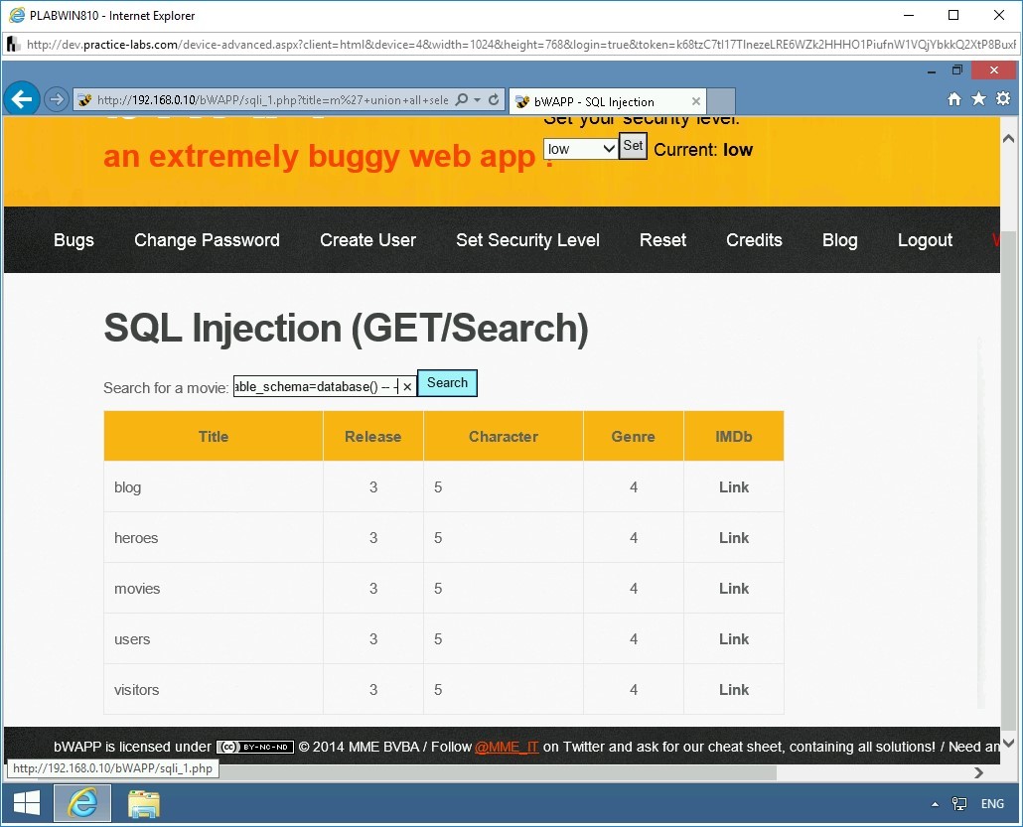Open the Bugs navigation menu item

coord(73,239)
